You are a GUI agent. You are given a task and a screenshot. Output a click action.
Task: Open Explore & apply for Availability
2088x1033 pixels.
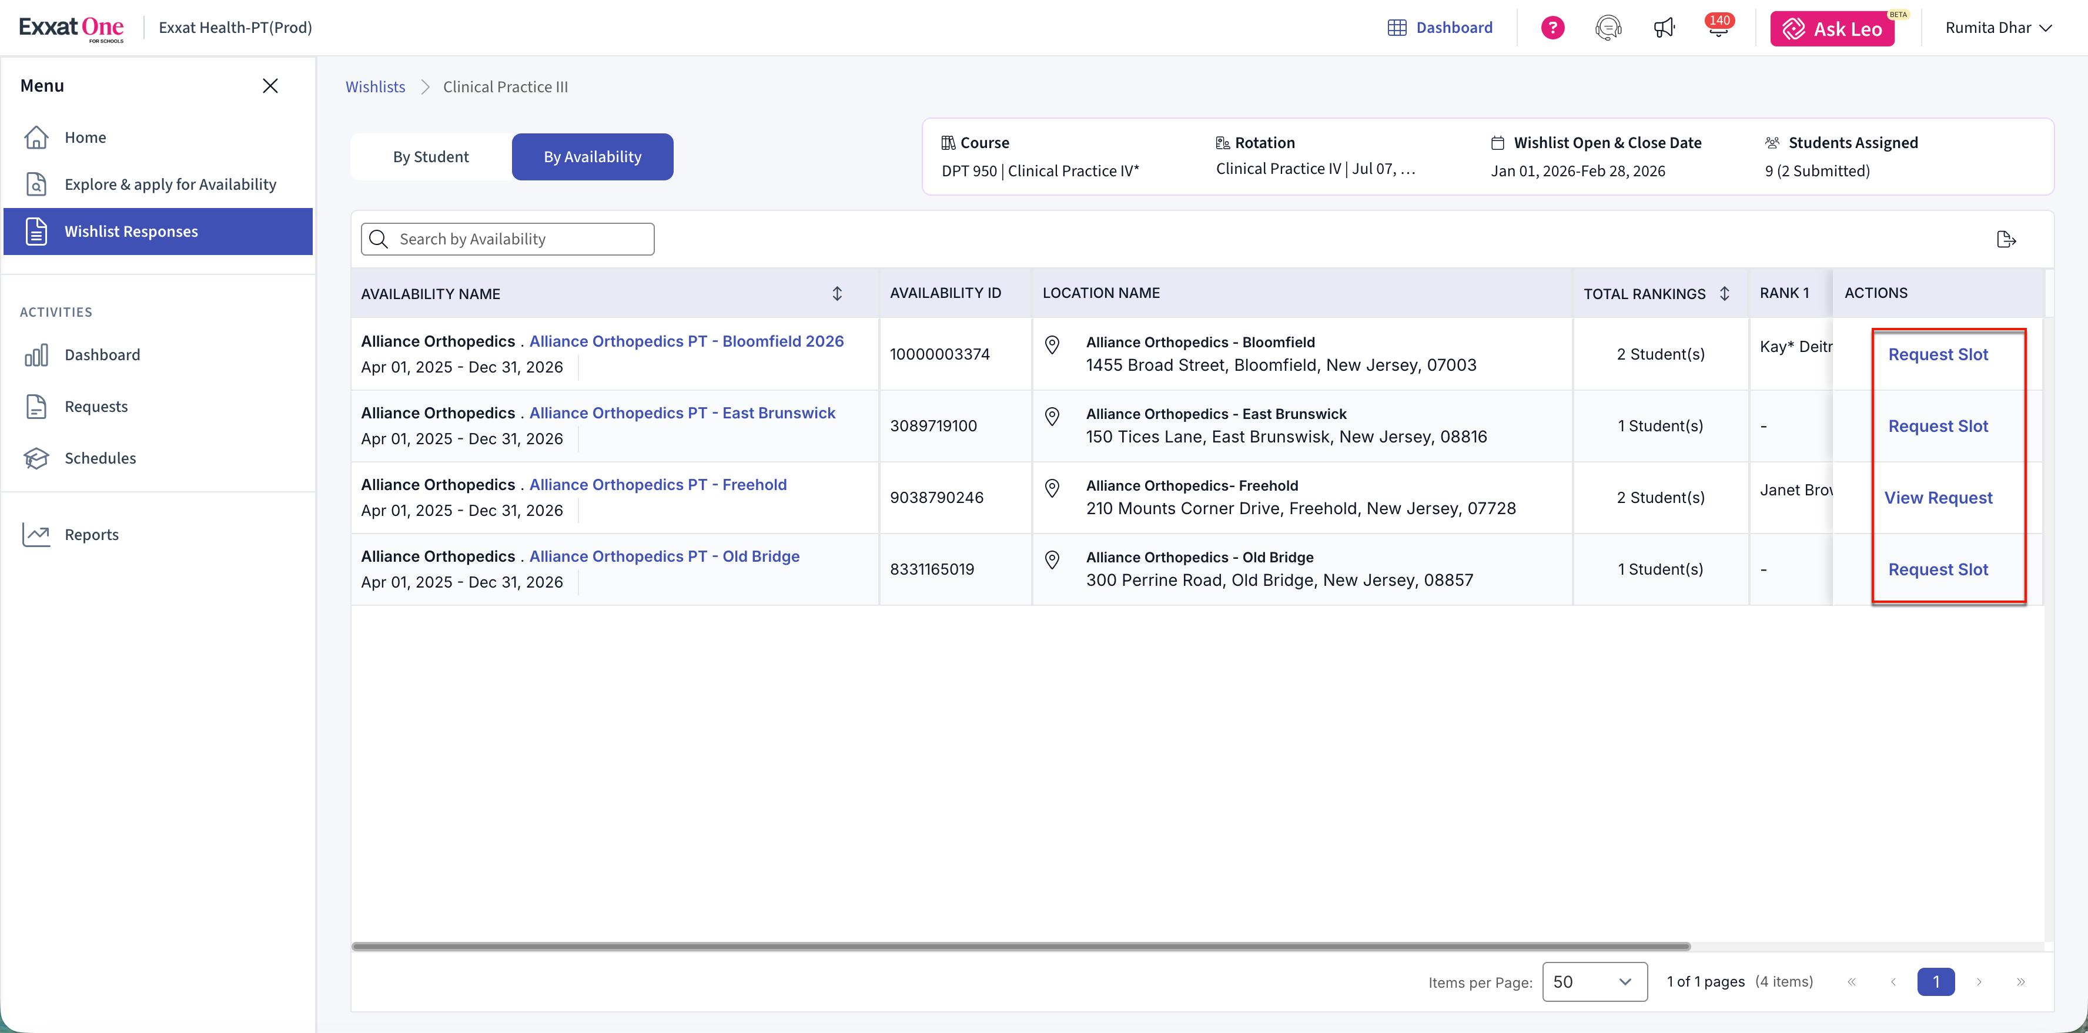[170, 184]
